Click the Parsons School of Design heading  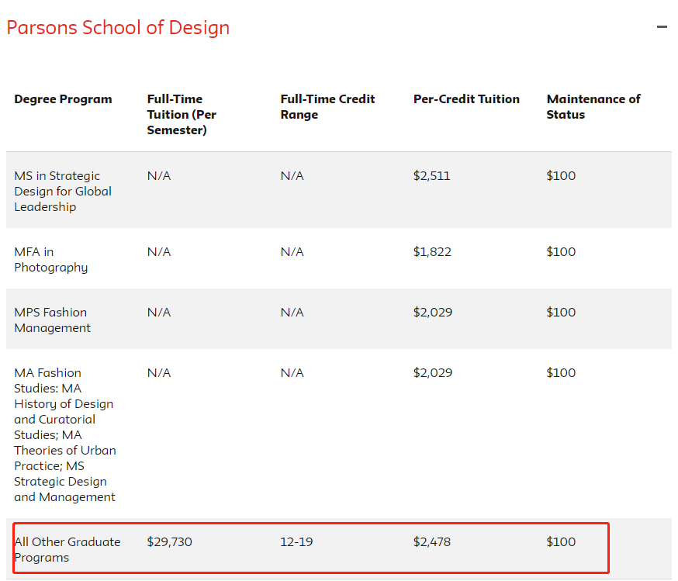(118, 28)
